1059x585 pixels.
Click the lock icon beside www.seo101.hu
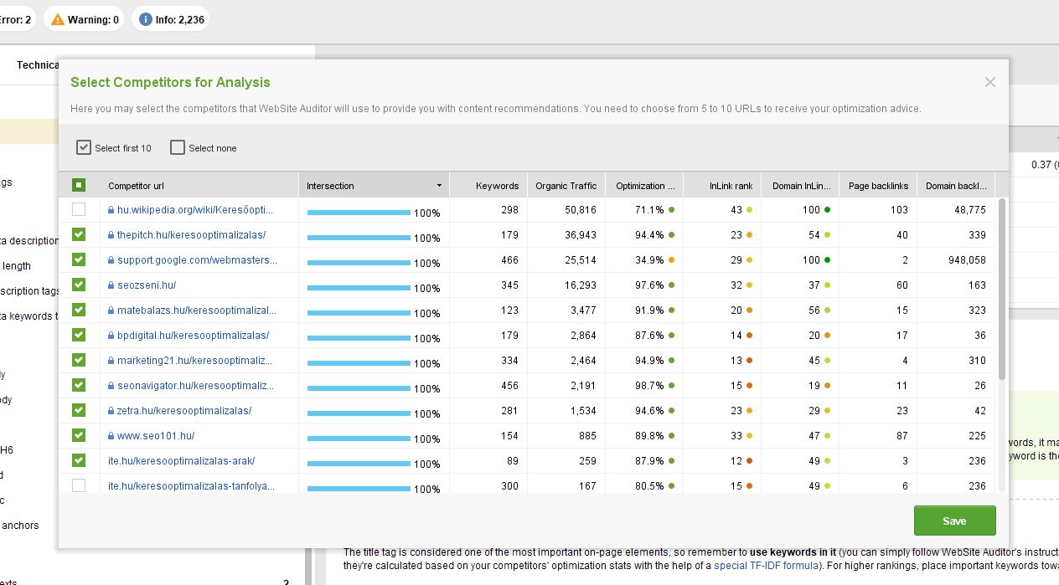(111, 436)
